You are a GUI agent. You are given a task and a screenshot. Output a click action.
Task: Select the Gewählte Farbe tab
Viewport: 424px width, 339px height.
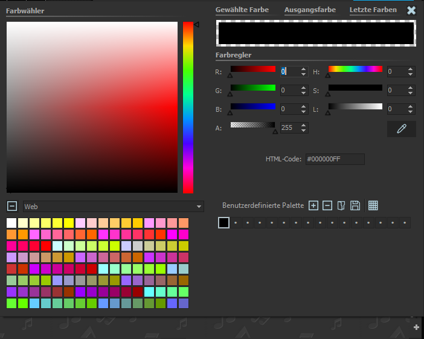point(242,10)
